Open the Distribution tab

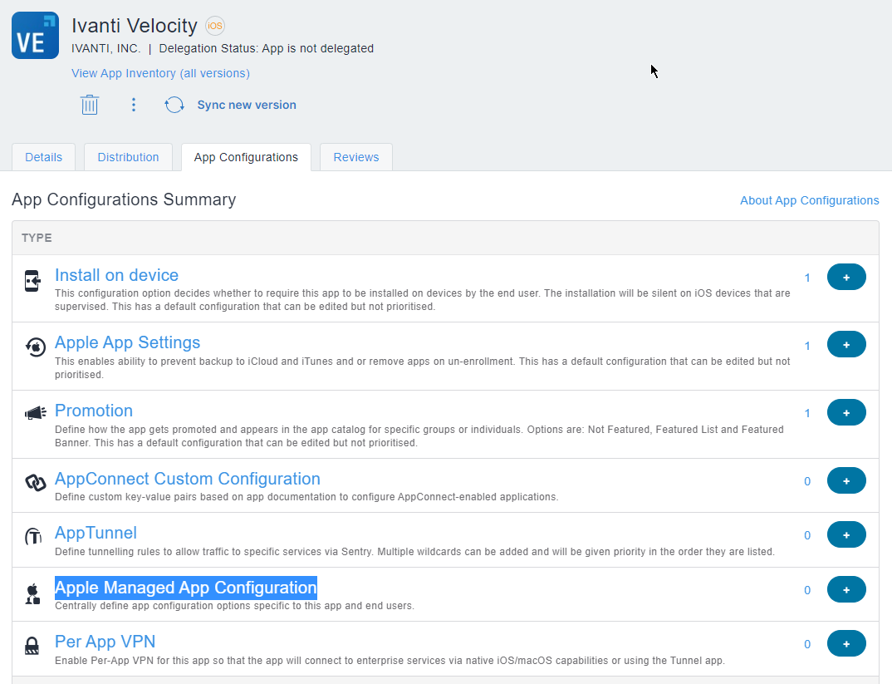[x=128, y=157]
